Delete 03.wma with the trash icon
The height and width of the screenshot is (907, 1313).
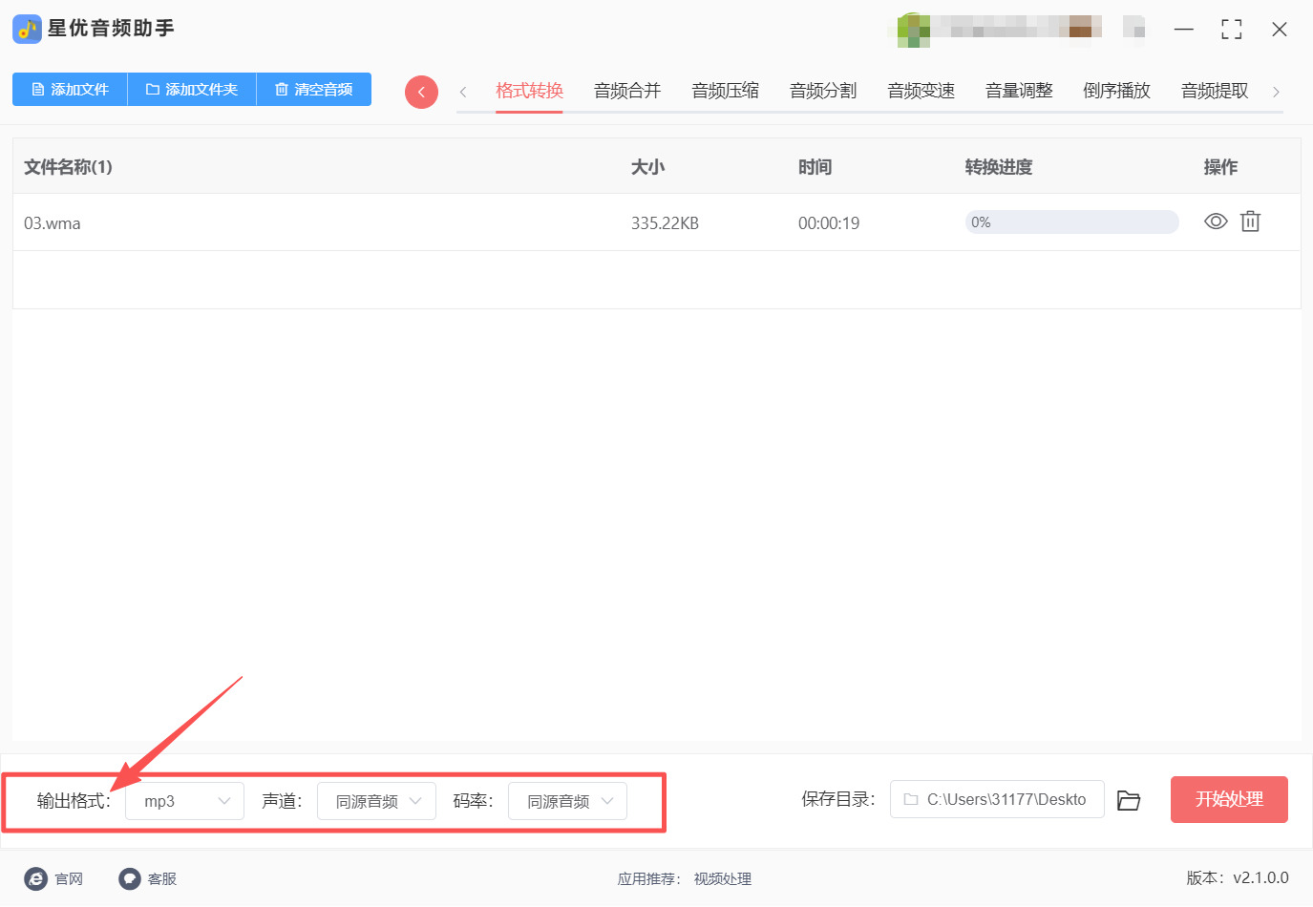pyautogui.click(x=1250, y=221)
